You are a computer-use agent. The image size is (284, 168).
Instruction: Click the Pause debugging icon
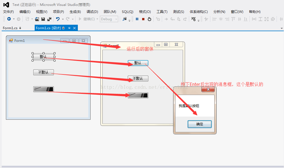click(137, 19)
